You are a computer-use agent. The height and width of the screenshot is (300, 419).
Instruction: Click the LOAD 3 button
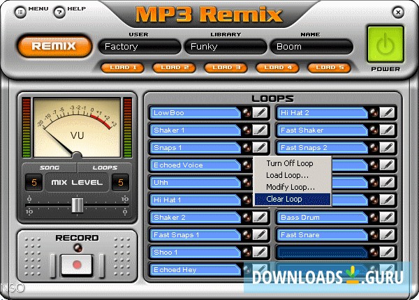[x=226, y=68]
